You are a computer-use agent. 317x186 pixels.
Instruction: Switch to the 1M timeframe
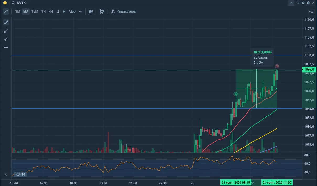18,12
